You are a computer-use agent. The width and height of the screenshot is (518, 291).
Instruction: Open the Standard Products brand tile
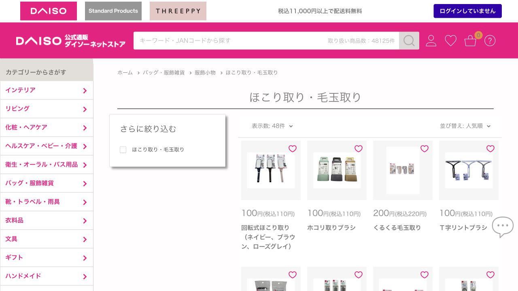(x=113, y=11)
